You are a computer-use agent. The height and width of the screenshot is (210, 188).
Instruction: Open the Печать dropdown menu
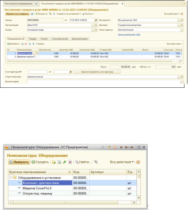[x=88, y=14]
